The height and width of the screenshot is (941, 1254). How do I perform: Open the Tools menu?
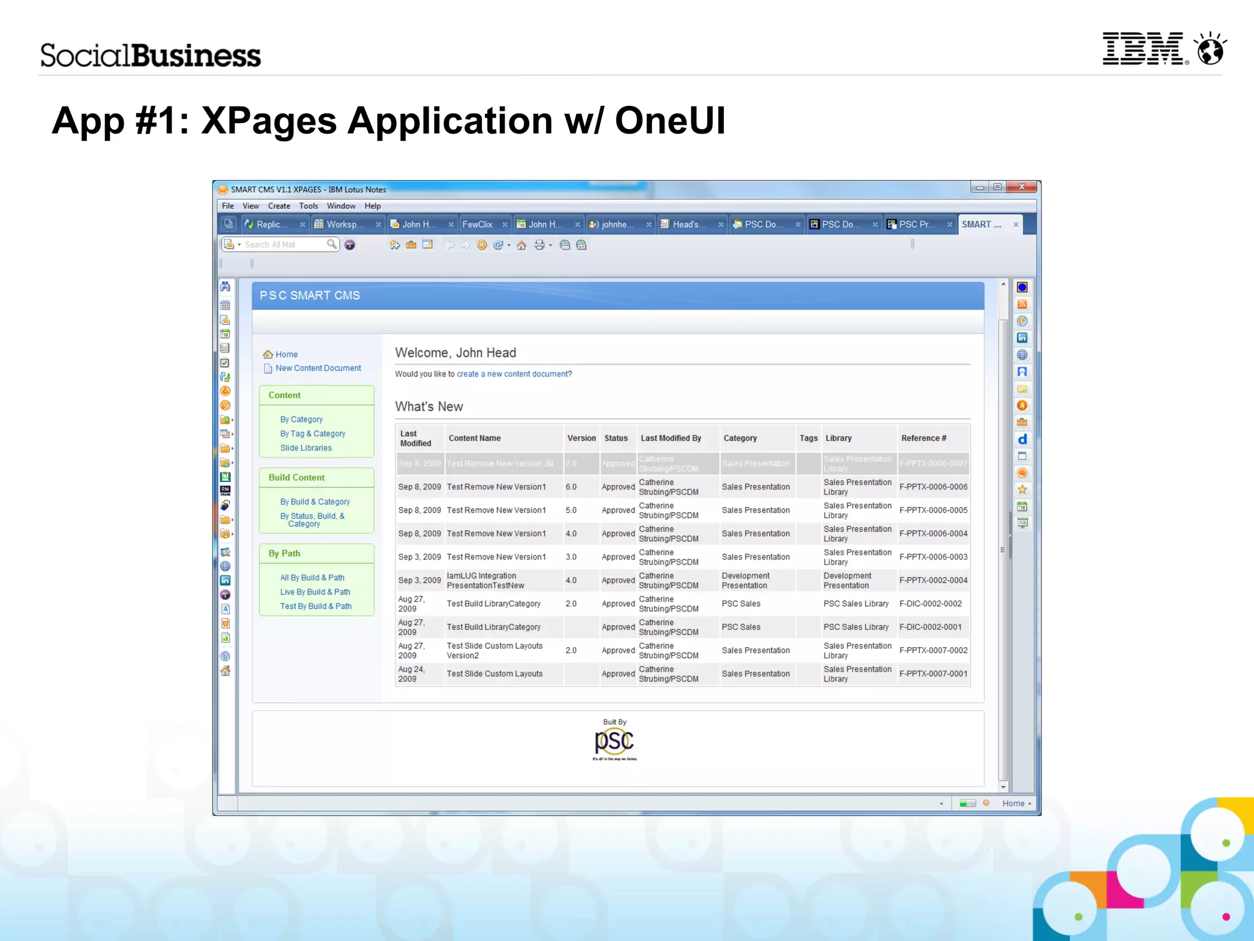pyautogui.click(x=309, y=206)
